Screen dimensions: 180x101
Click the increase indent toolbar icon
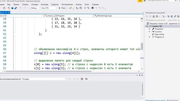pyautogui.click(x=81, y=8)
